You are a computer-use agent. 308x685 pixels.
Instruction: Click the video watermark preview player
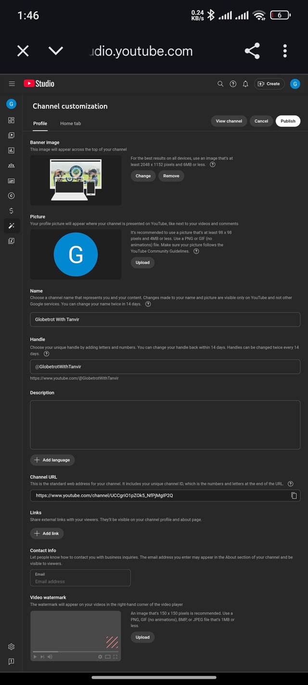pyautogui.click(x=76, y=636)
